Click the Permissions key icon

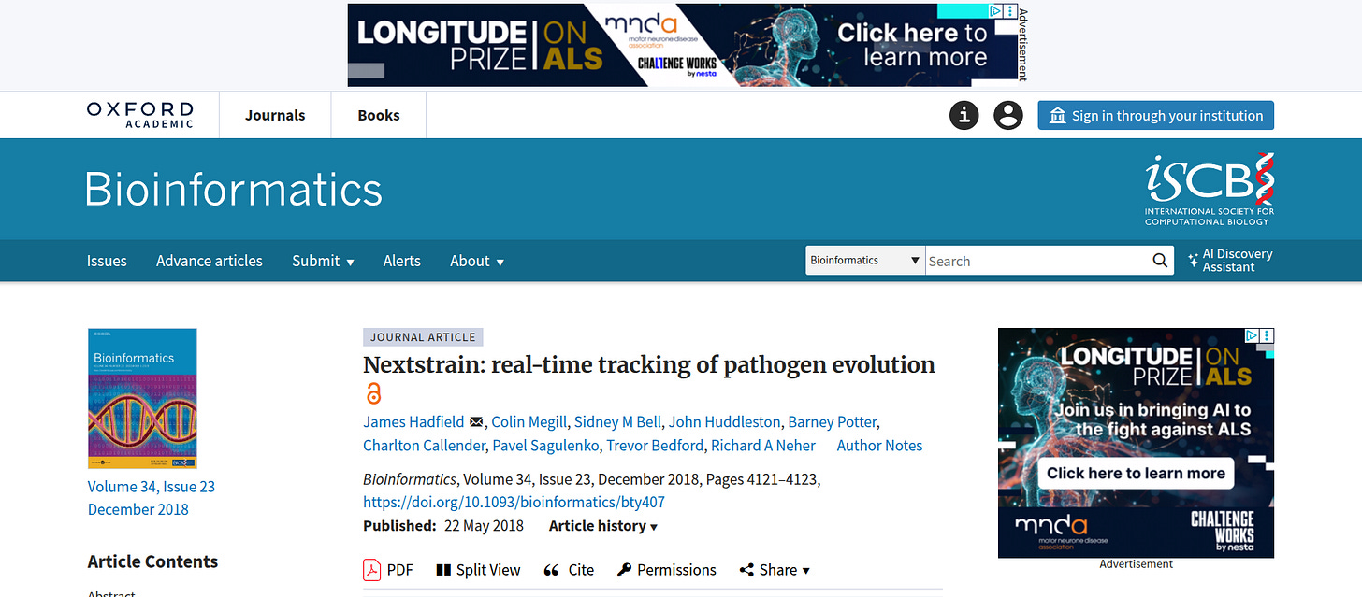[x=625, y=570]
